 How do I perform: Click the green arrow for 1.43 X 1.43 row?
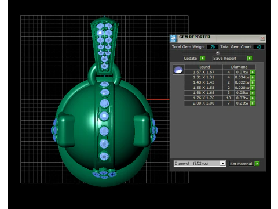253,82
